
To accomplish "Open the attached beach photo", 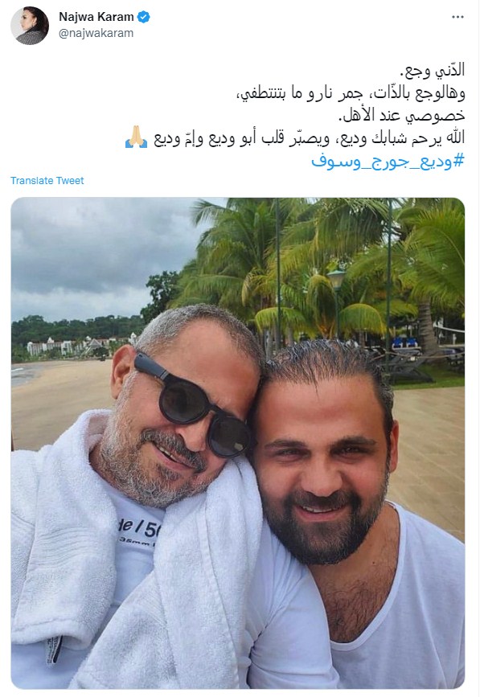I will (238, 443).
